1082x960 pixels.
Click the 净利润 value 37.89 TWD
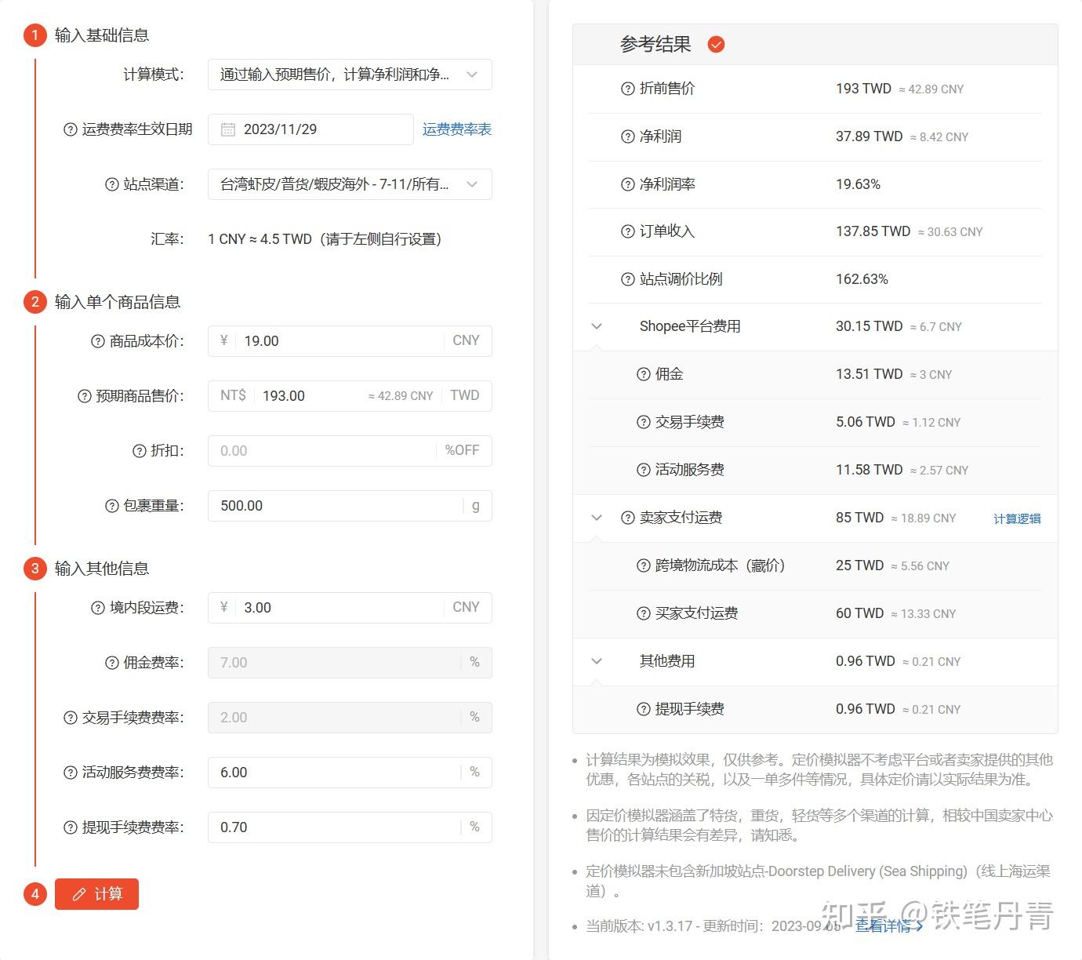tap(870, 136)
